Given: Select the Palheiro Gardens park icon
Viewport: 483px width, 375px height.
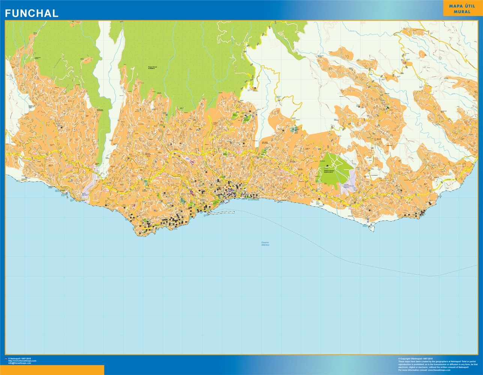Looking at the screenshot, I should [x=327, y=166].
